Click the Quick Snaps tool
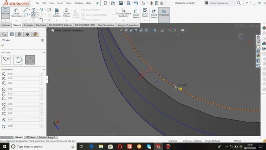266x150 pixels. [145, 13]
